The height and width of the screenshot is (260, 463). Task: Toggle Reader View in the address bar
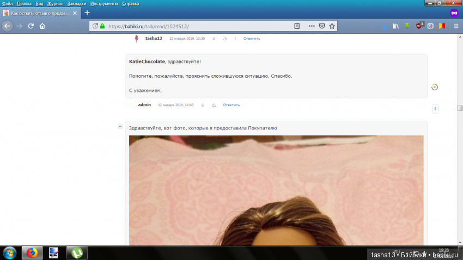click(297, 26)
